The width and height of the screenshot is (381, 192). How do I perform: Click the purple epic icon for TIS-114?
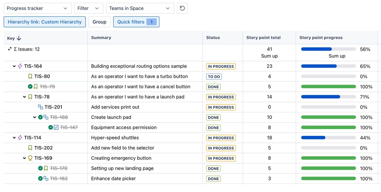(20, 138)
